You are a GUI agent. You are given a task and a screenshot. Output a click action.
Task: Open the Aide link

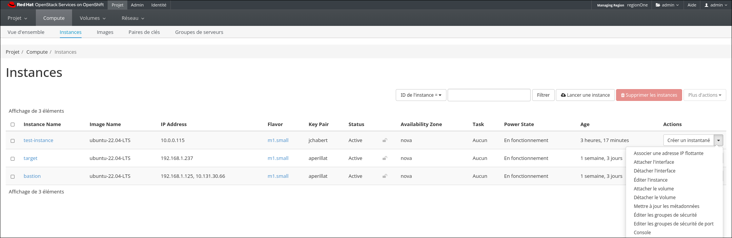692,5
